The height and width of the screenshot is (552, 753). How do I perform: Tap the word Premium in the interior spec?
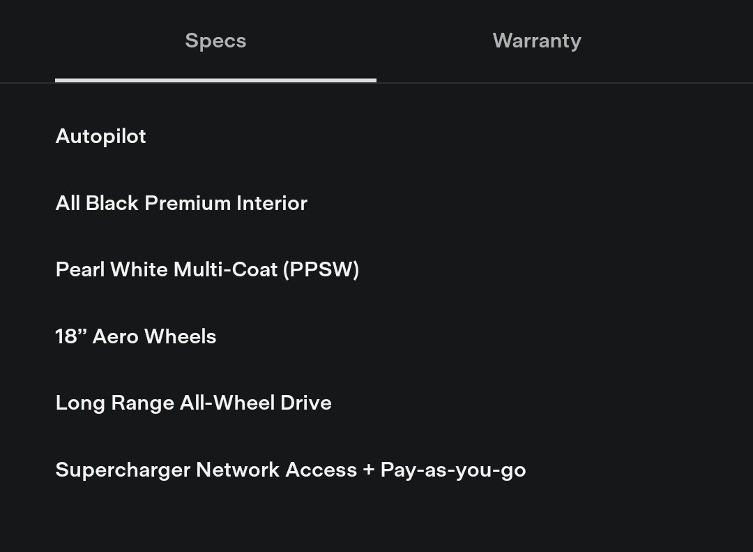[187, 203]
